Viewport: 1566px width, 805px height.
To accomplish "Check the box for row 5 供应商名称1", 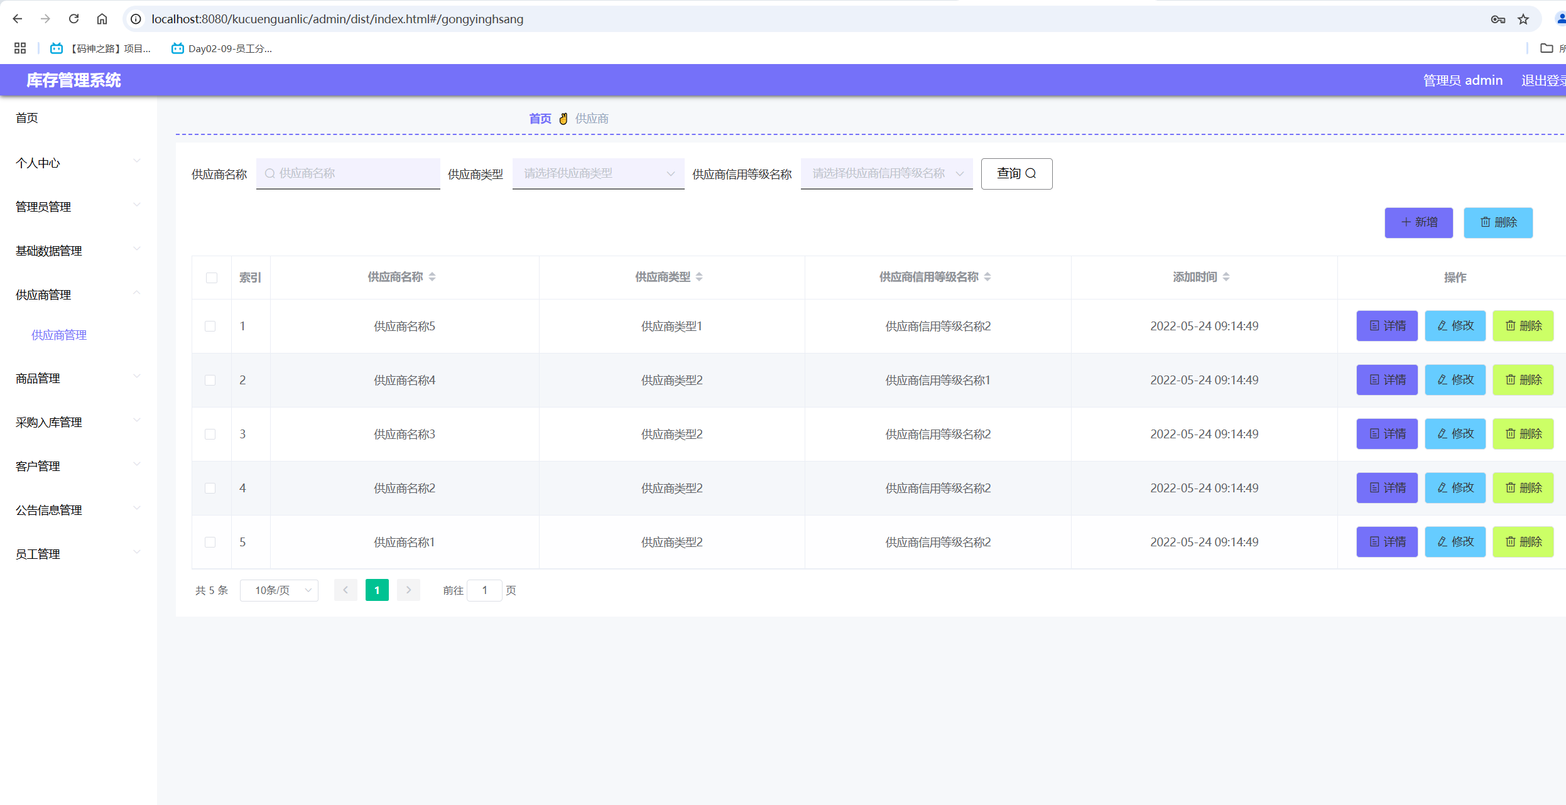I will coord(210,543).
